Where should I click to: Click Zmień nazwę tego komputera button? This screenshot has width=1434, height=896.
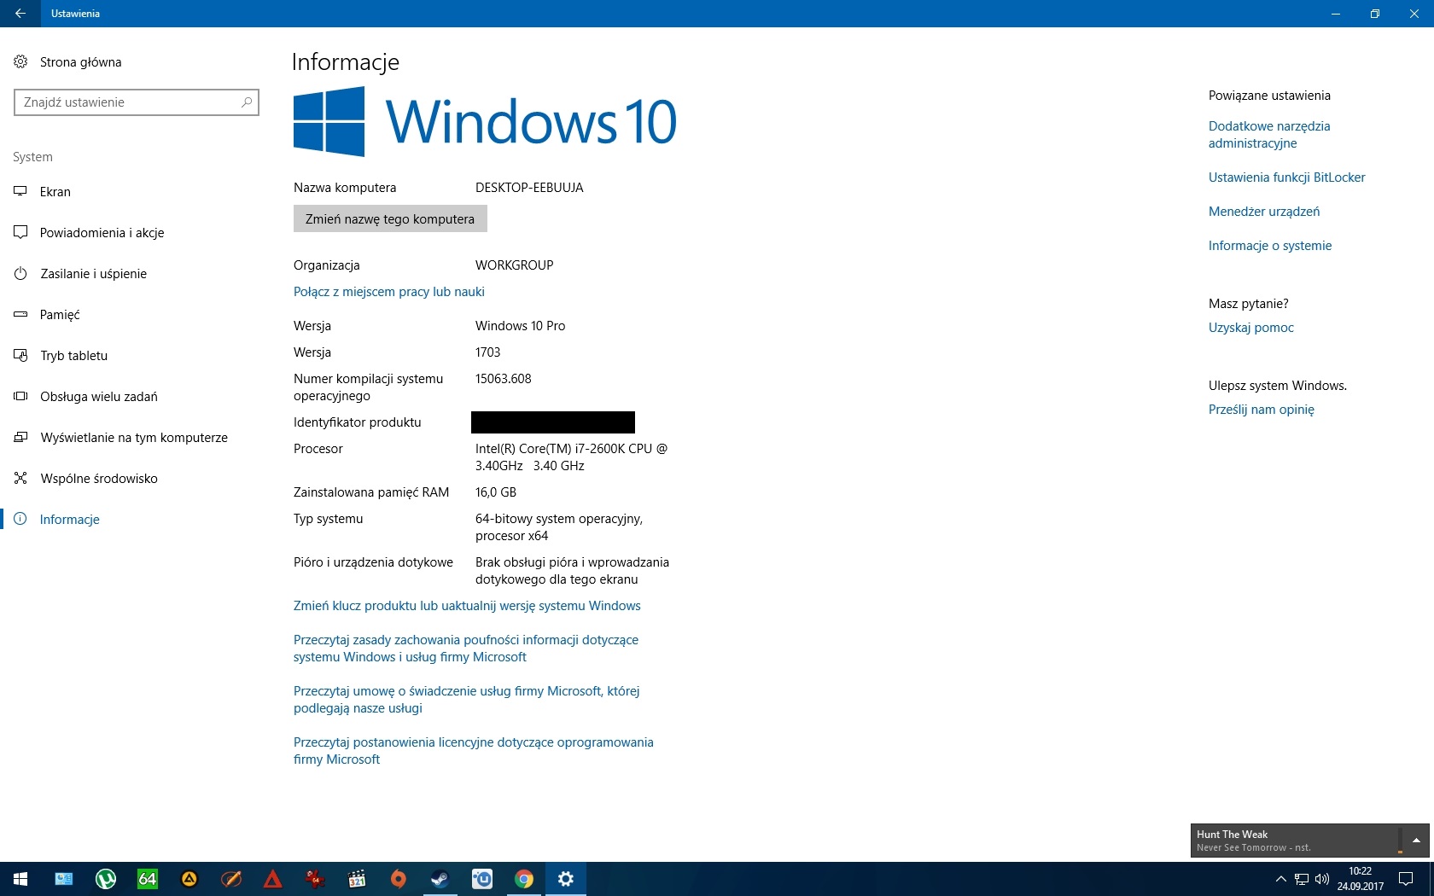coord(390,218)
